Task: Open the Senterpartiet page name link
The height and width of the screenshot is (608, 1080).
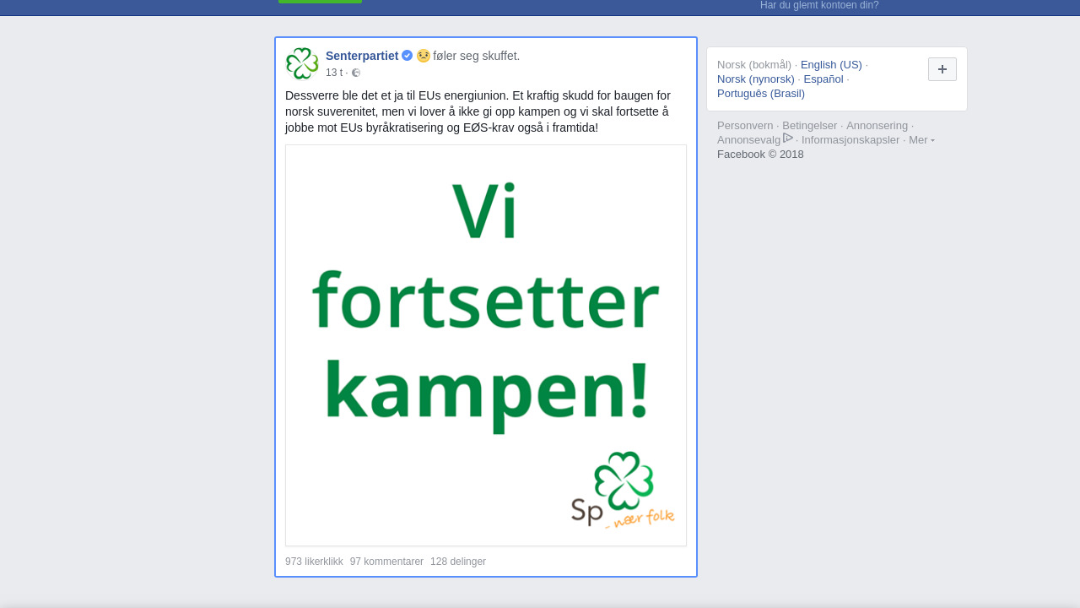Action: tap(362, 56)
